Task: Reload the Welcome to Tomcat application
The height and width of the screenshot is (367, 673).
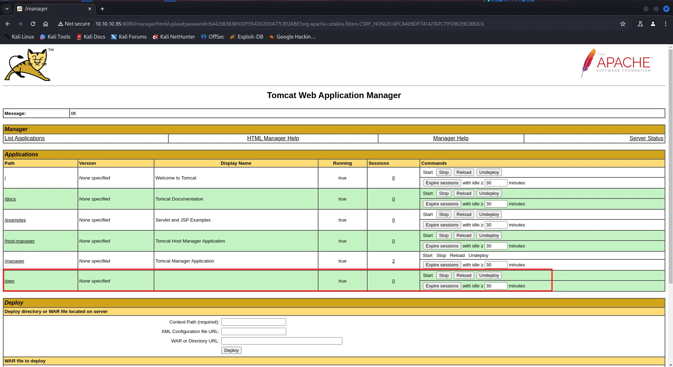Action: tap(464, 172)
